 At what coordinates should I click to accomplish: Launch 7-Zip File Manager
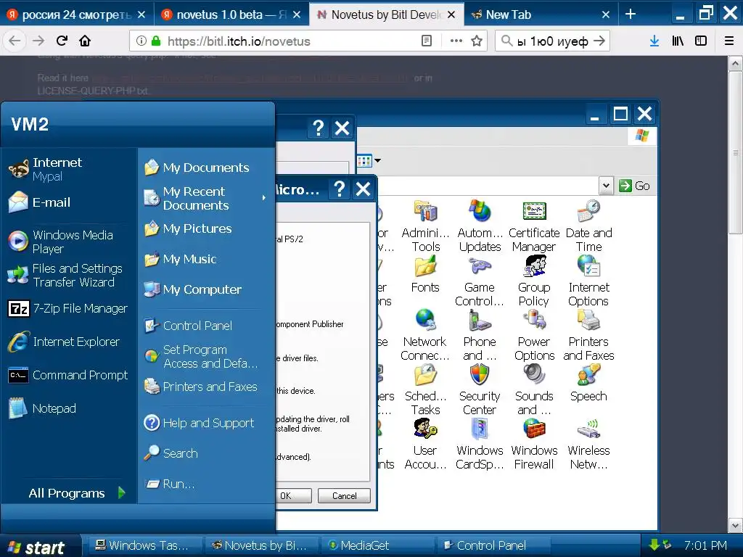pos(69,308)
